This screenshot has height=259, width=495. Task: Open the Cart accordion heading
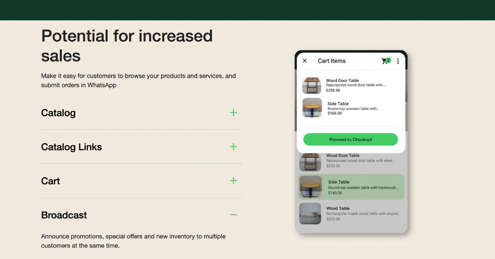pyautogui.click(x=50, y=181)
